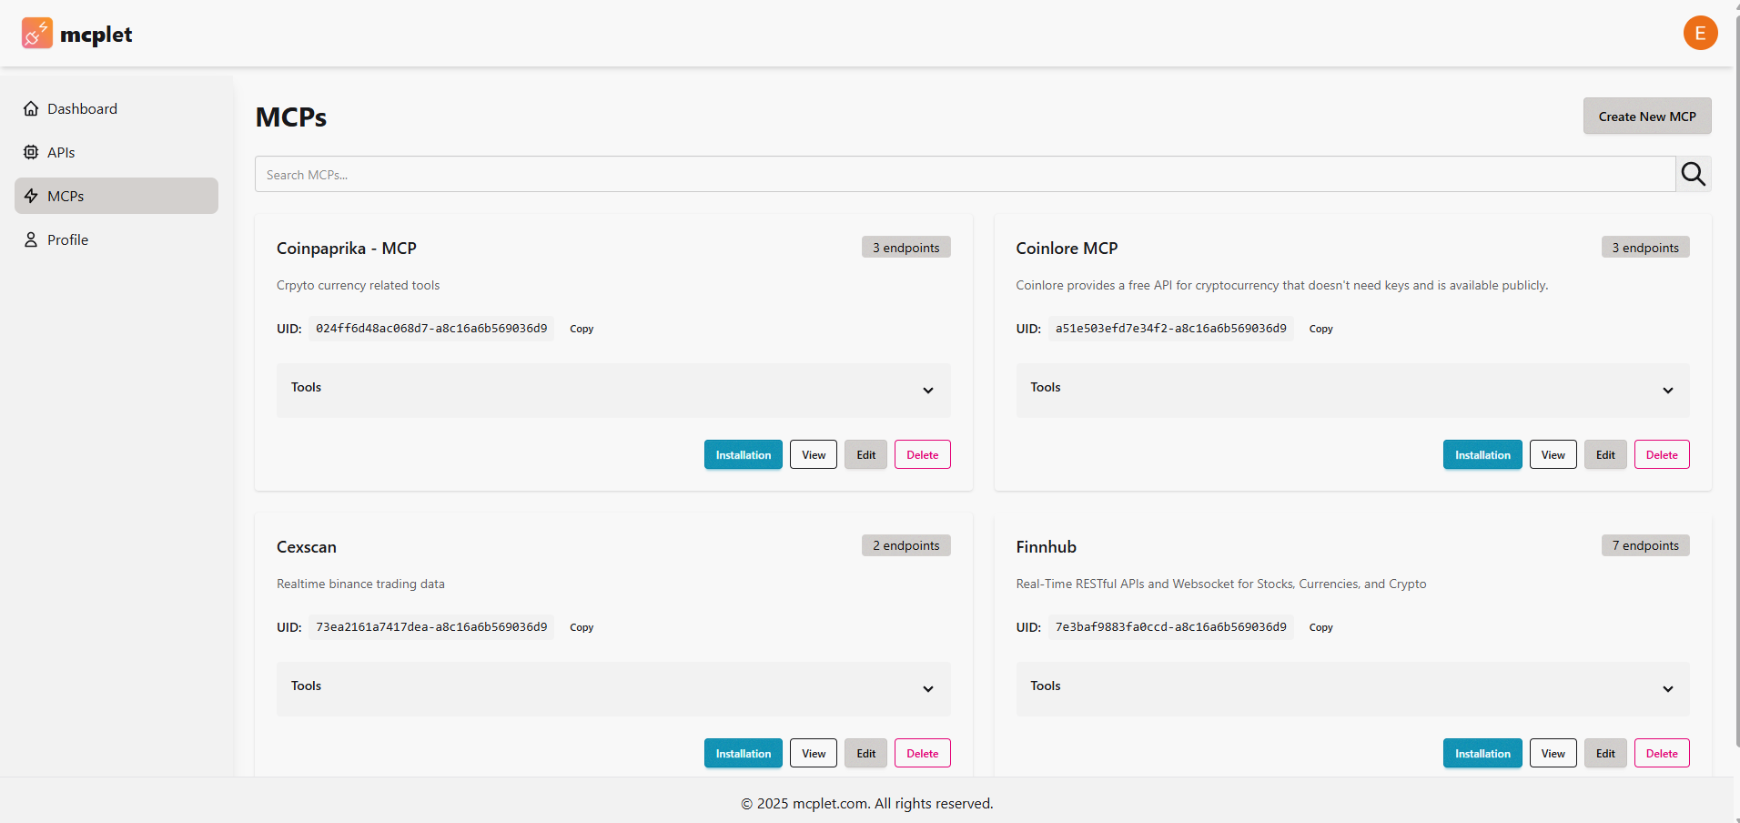Click the 3 endpoints badge on Coinlore
1740x823 pixels.
tap(1645, 248)
